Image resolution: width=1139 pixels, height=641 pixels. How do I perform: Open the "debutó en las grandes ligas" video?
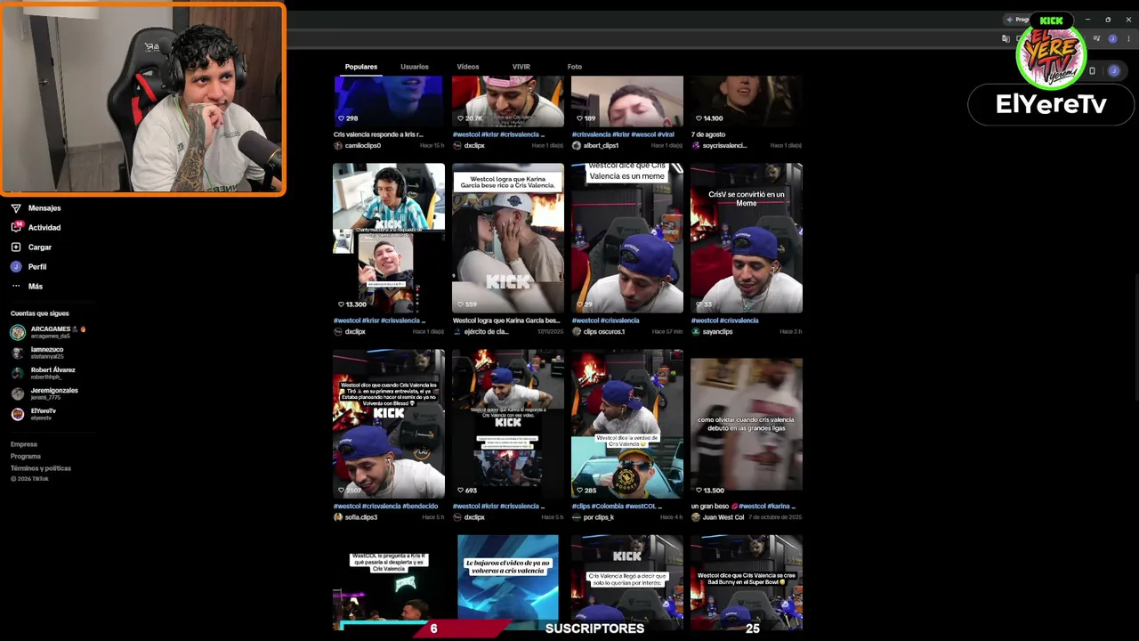click(x=747, y=424)
